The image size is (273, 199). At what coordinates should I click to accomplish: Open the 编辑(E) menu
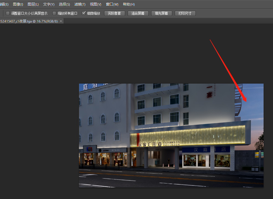tap(4, 4)
